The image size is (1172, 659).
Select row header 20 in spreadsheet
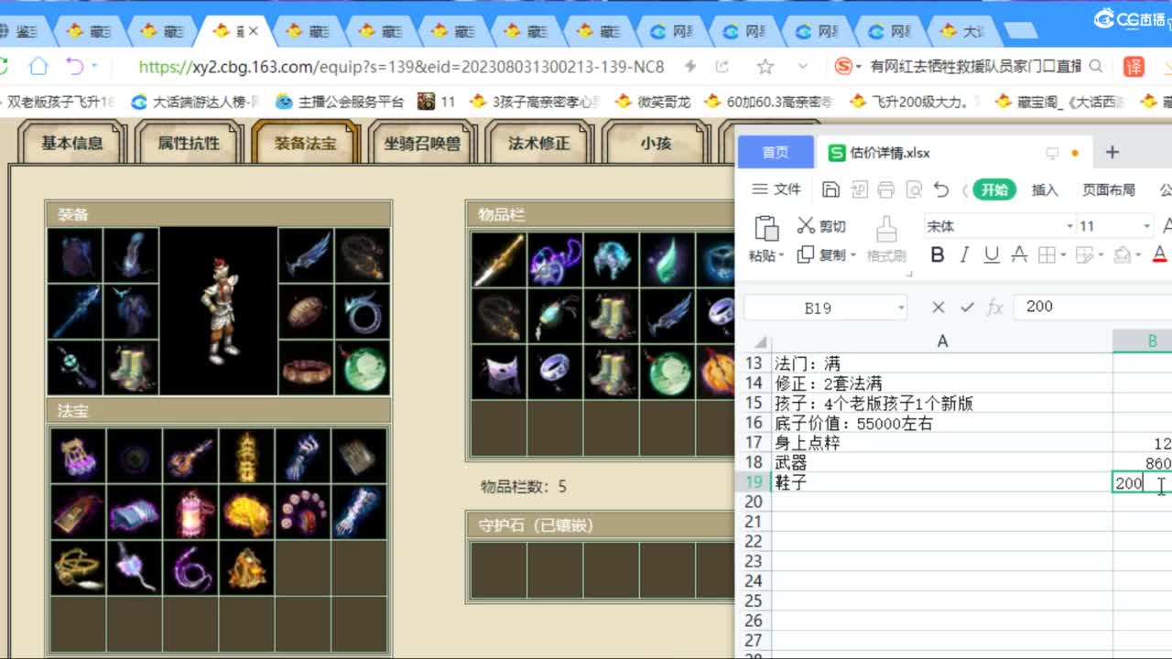[754, 502]
